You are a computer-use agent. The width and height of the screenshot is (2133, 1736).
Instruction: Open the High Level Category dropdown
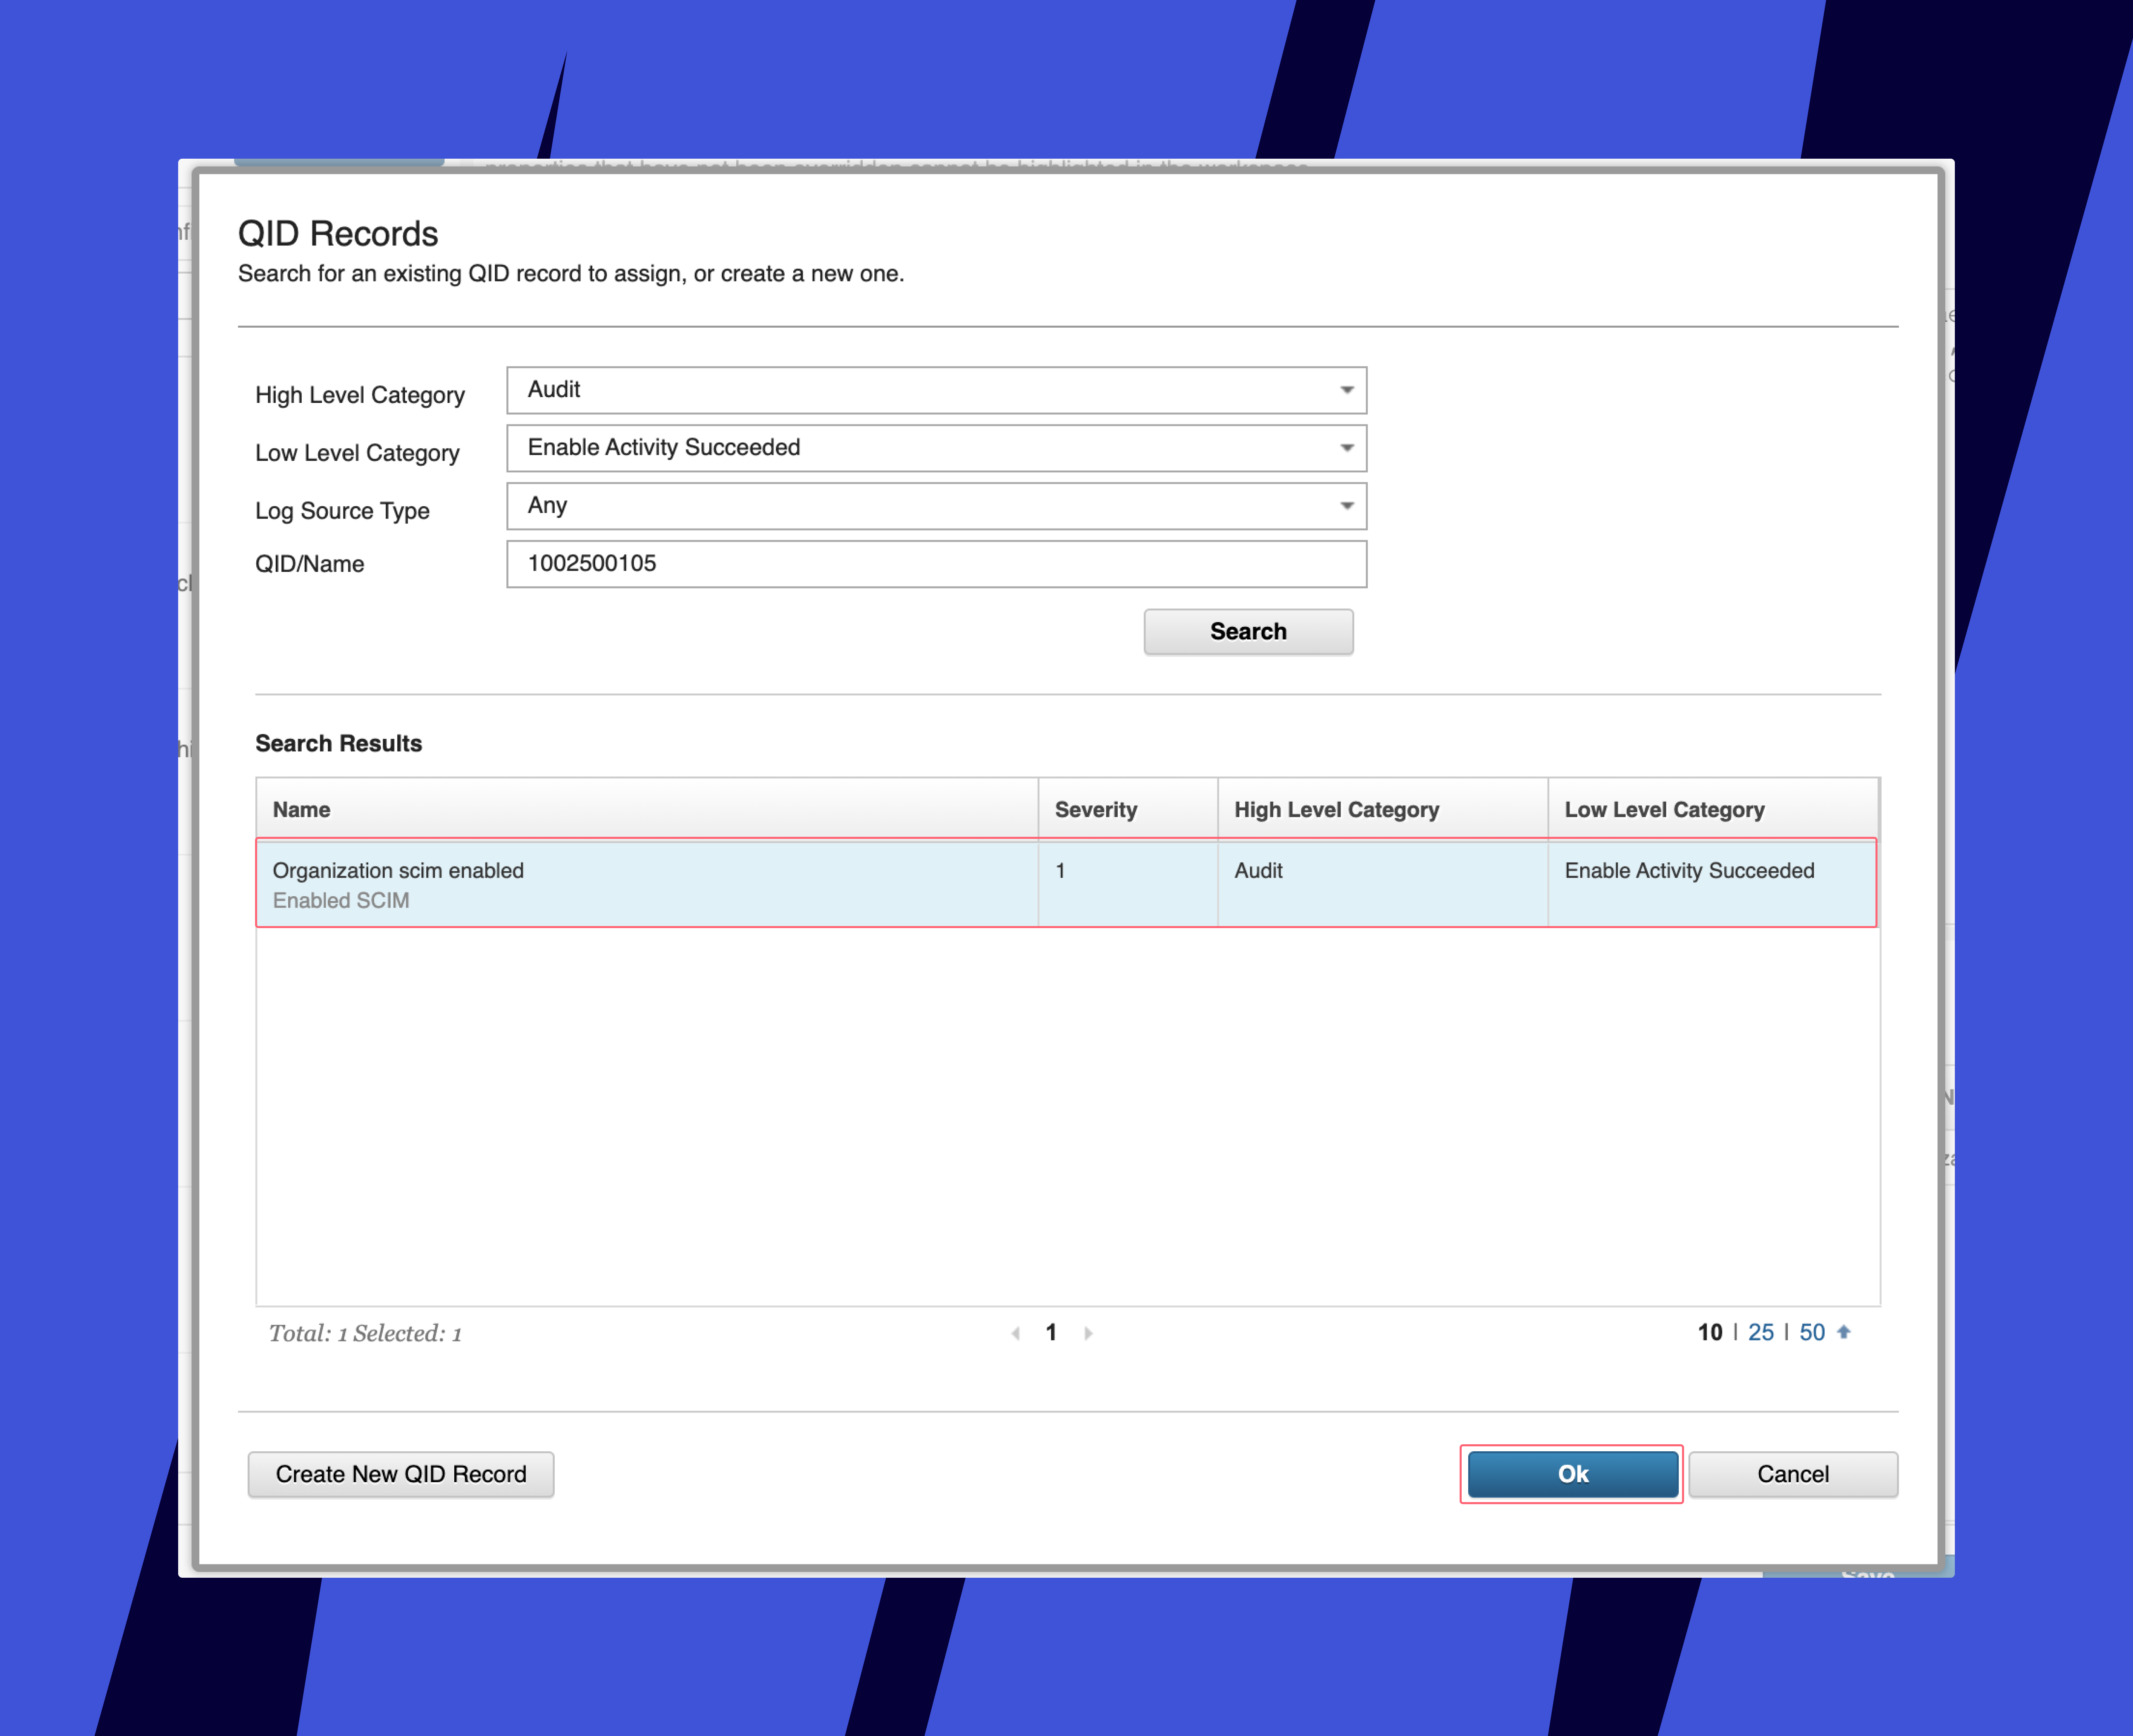click(x=935, y=390)
